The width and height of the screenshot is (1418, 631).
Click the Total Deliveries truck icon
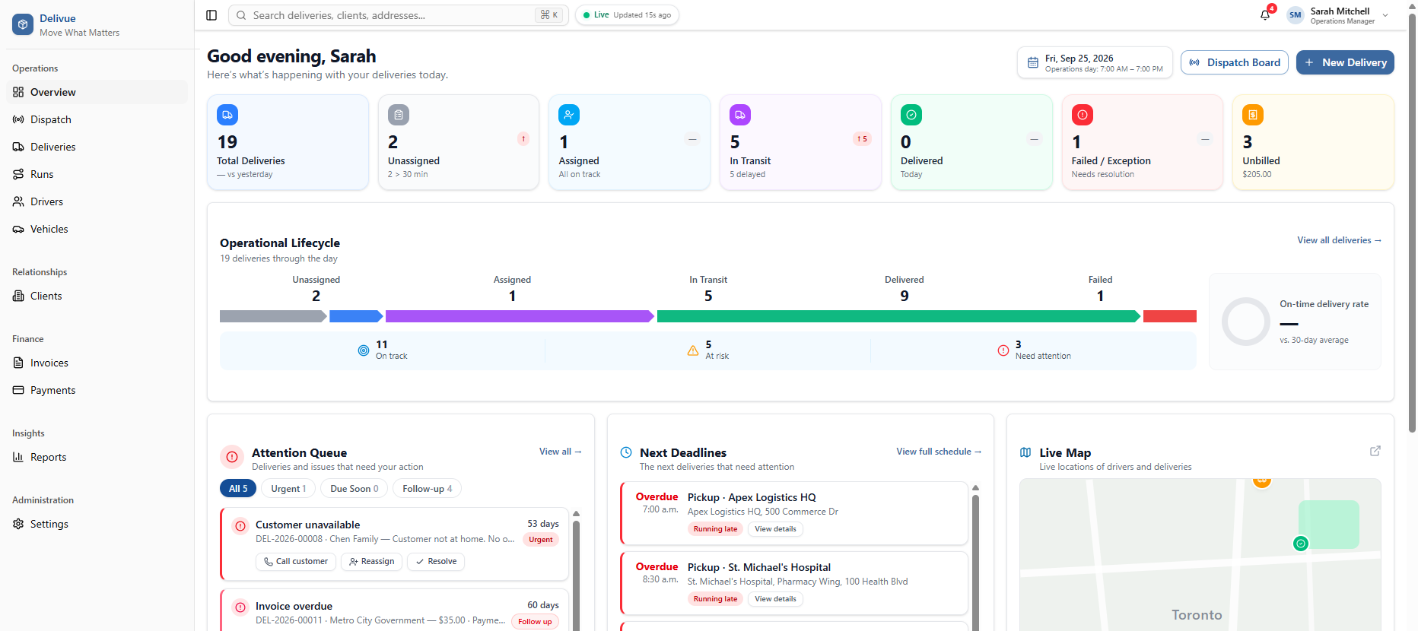[x=227, y=115]
